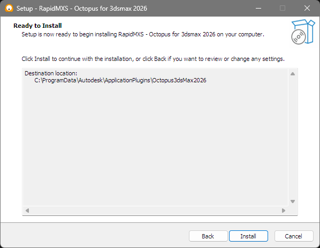Minimize the Setup window
320x248 pixels.
point(258,9)
